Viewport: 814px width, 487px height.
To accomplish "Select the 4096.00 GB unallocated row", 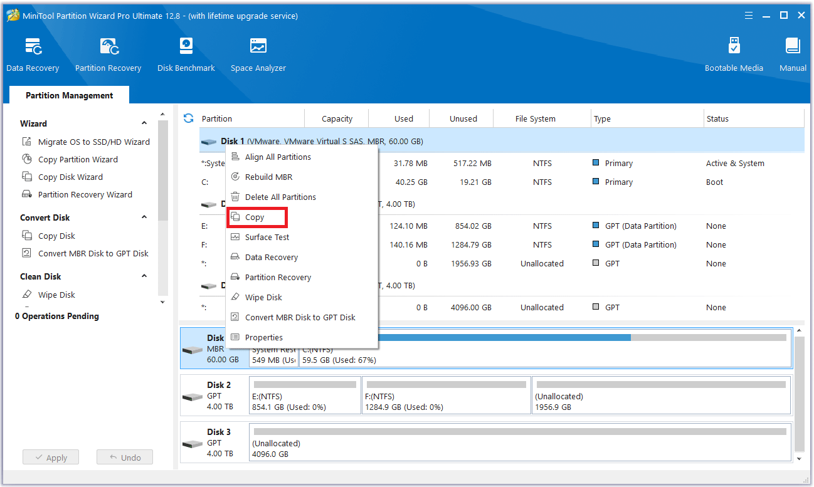I will (x=502, y=307).
